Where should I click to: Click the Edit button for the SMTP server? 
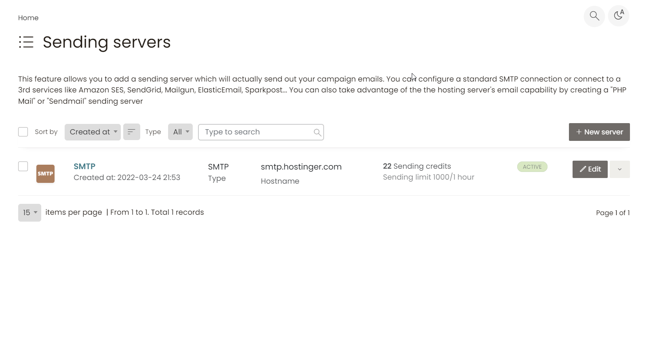click(x=590, y=169)
